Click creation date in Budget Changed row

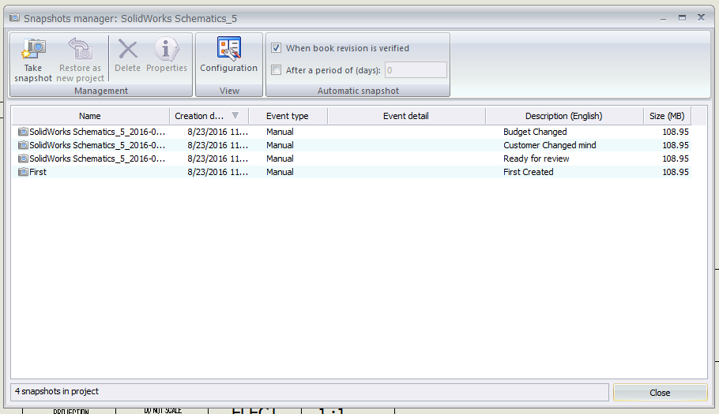point(218,132)
